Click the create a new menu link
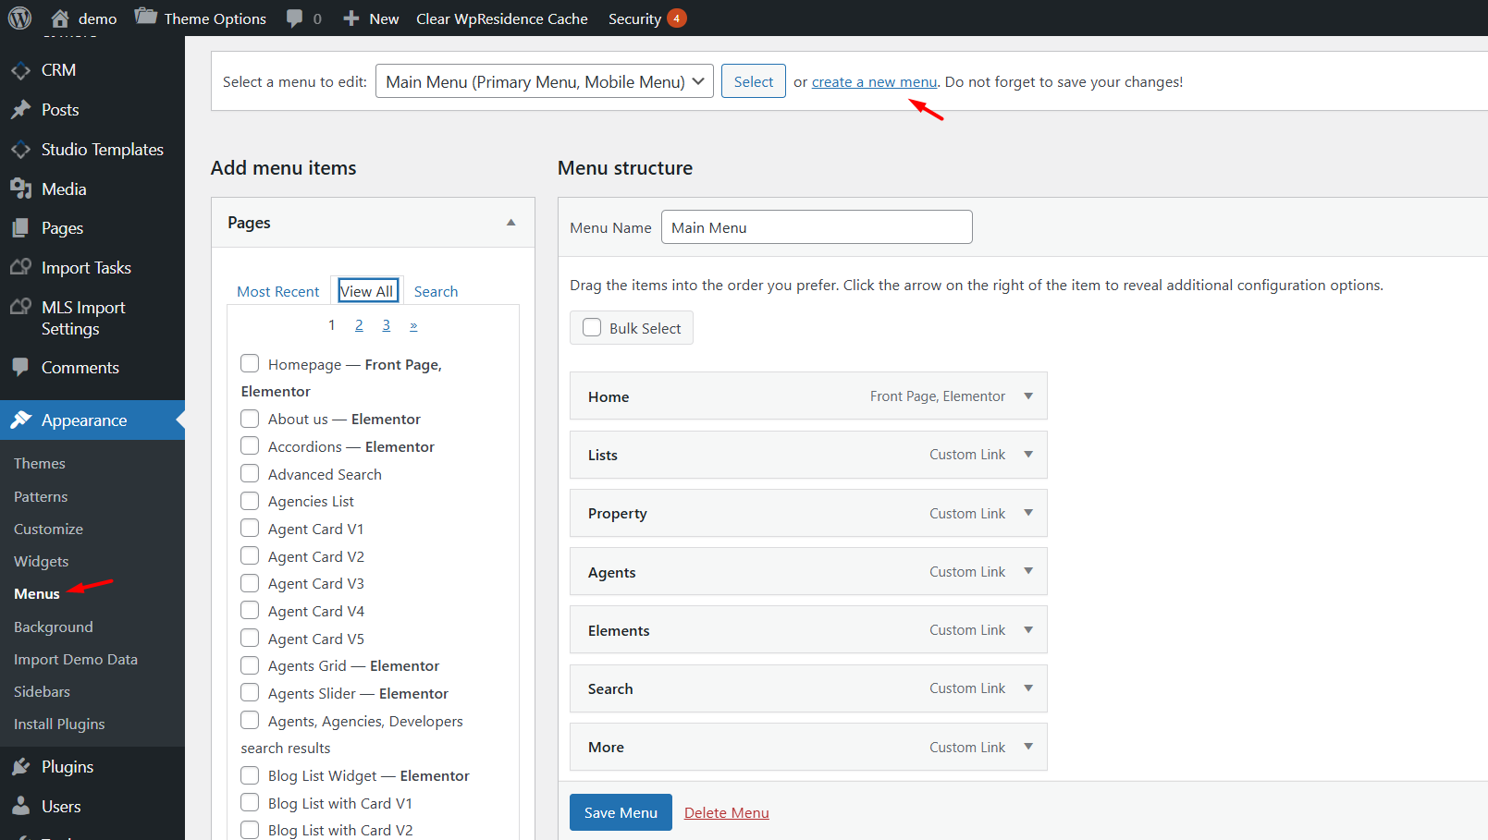 874,82
